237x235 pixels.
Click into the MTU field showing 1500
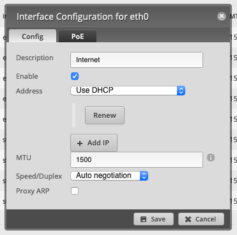pyautogui.click(x=137, y=159)
